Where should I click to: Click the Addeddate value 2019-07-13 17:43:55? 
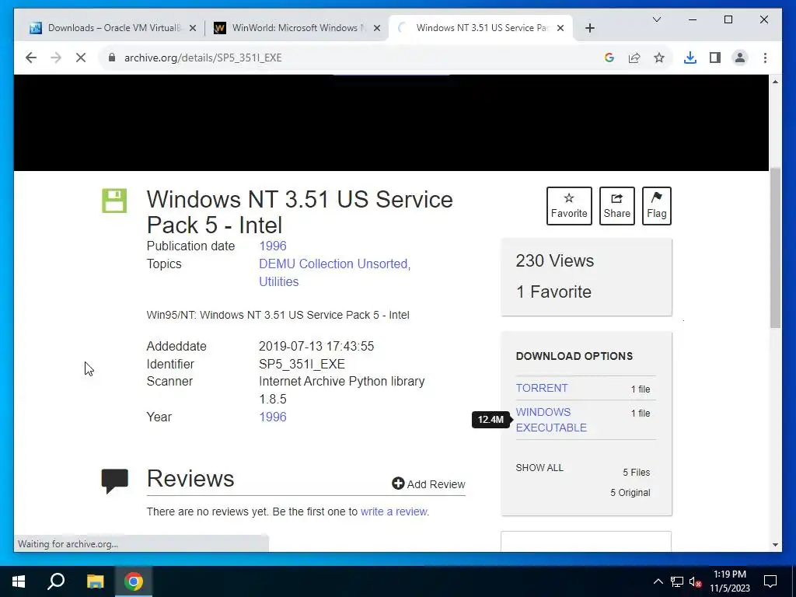(x=316, y=346)
